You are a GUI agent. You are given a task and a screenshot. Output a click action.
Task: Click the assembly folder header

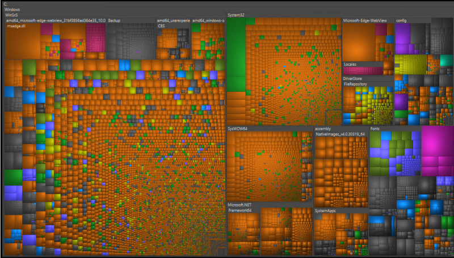[323, 129]
